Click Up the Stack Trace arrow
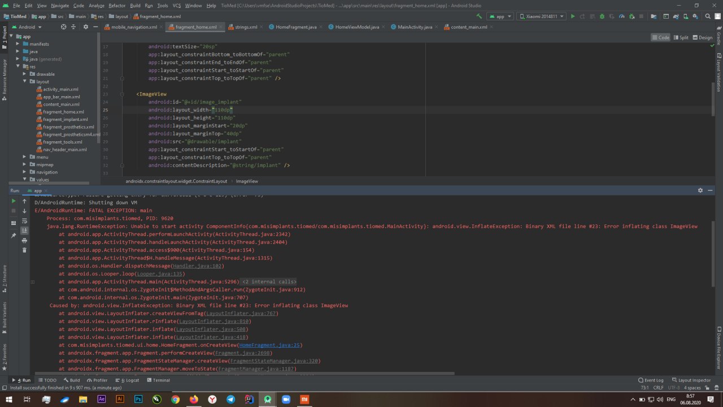 24,201
